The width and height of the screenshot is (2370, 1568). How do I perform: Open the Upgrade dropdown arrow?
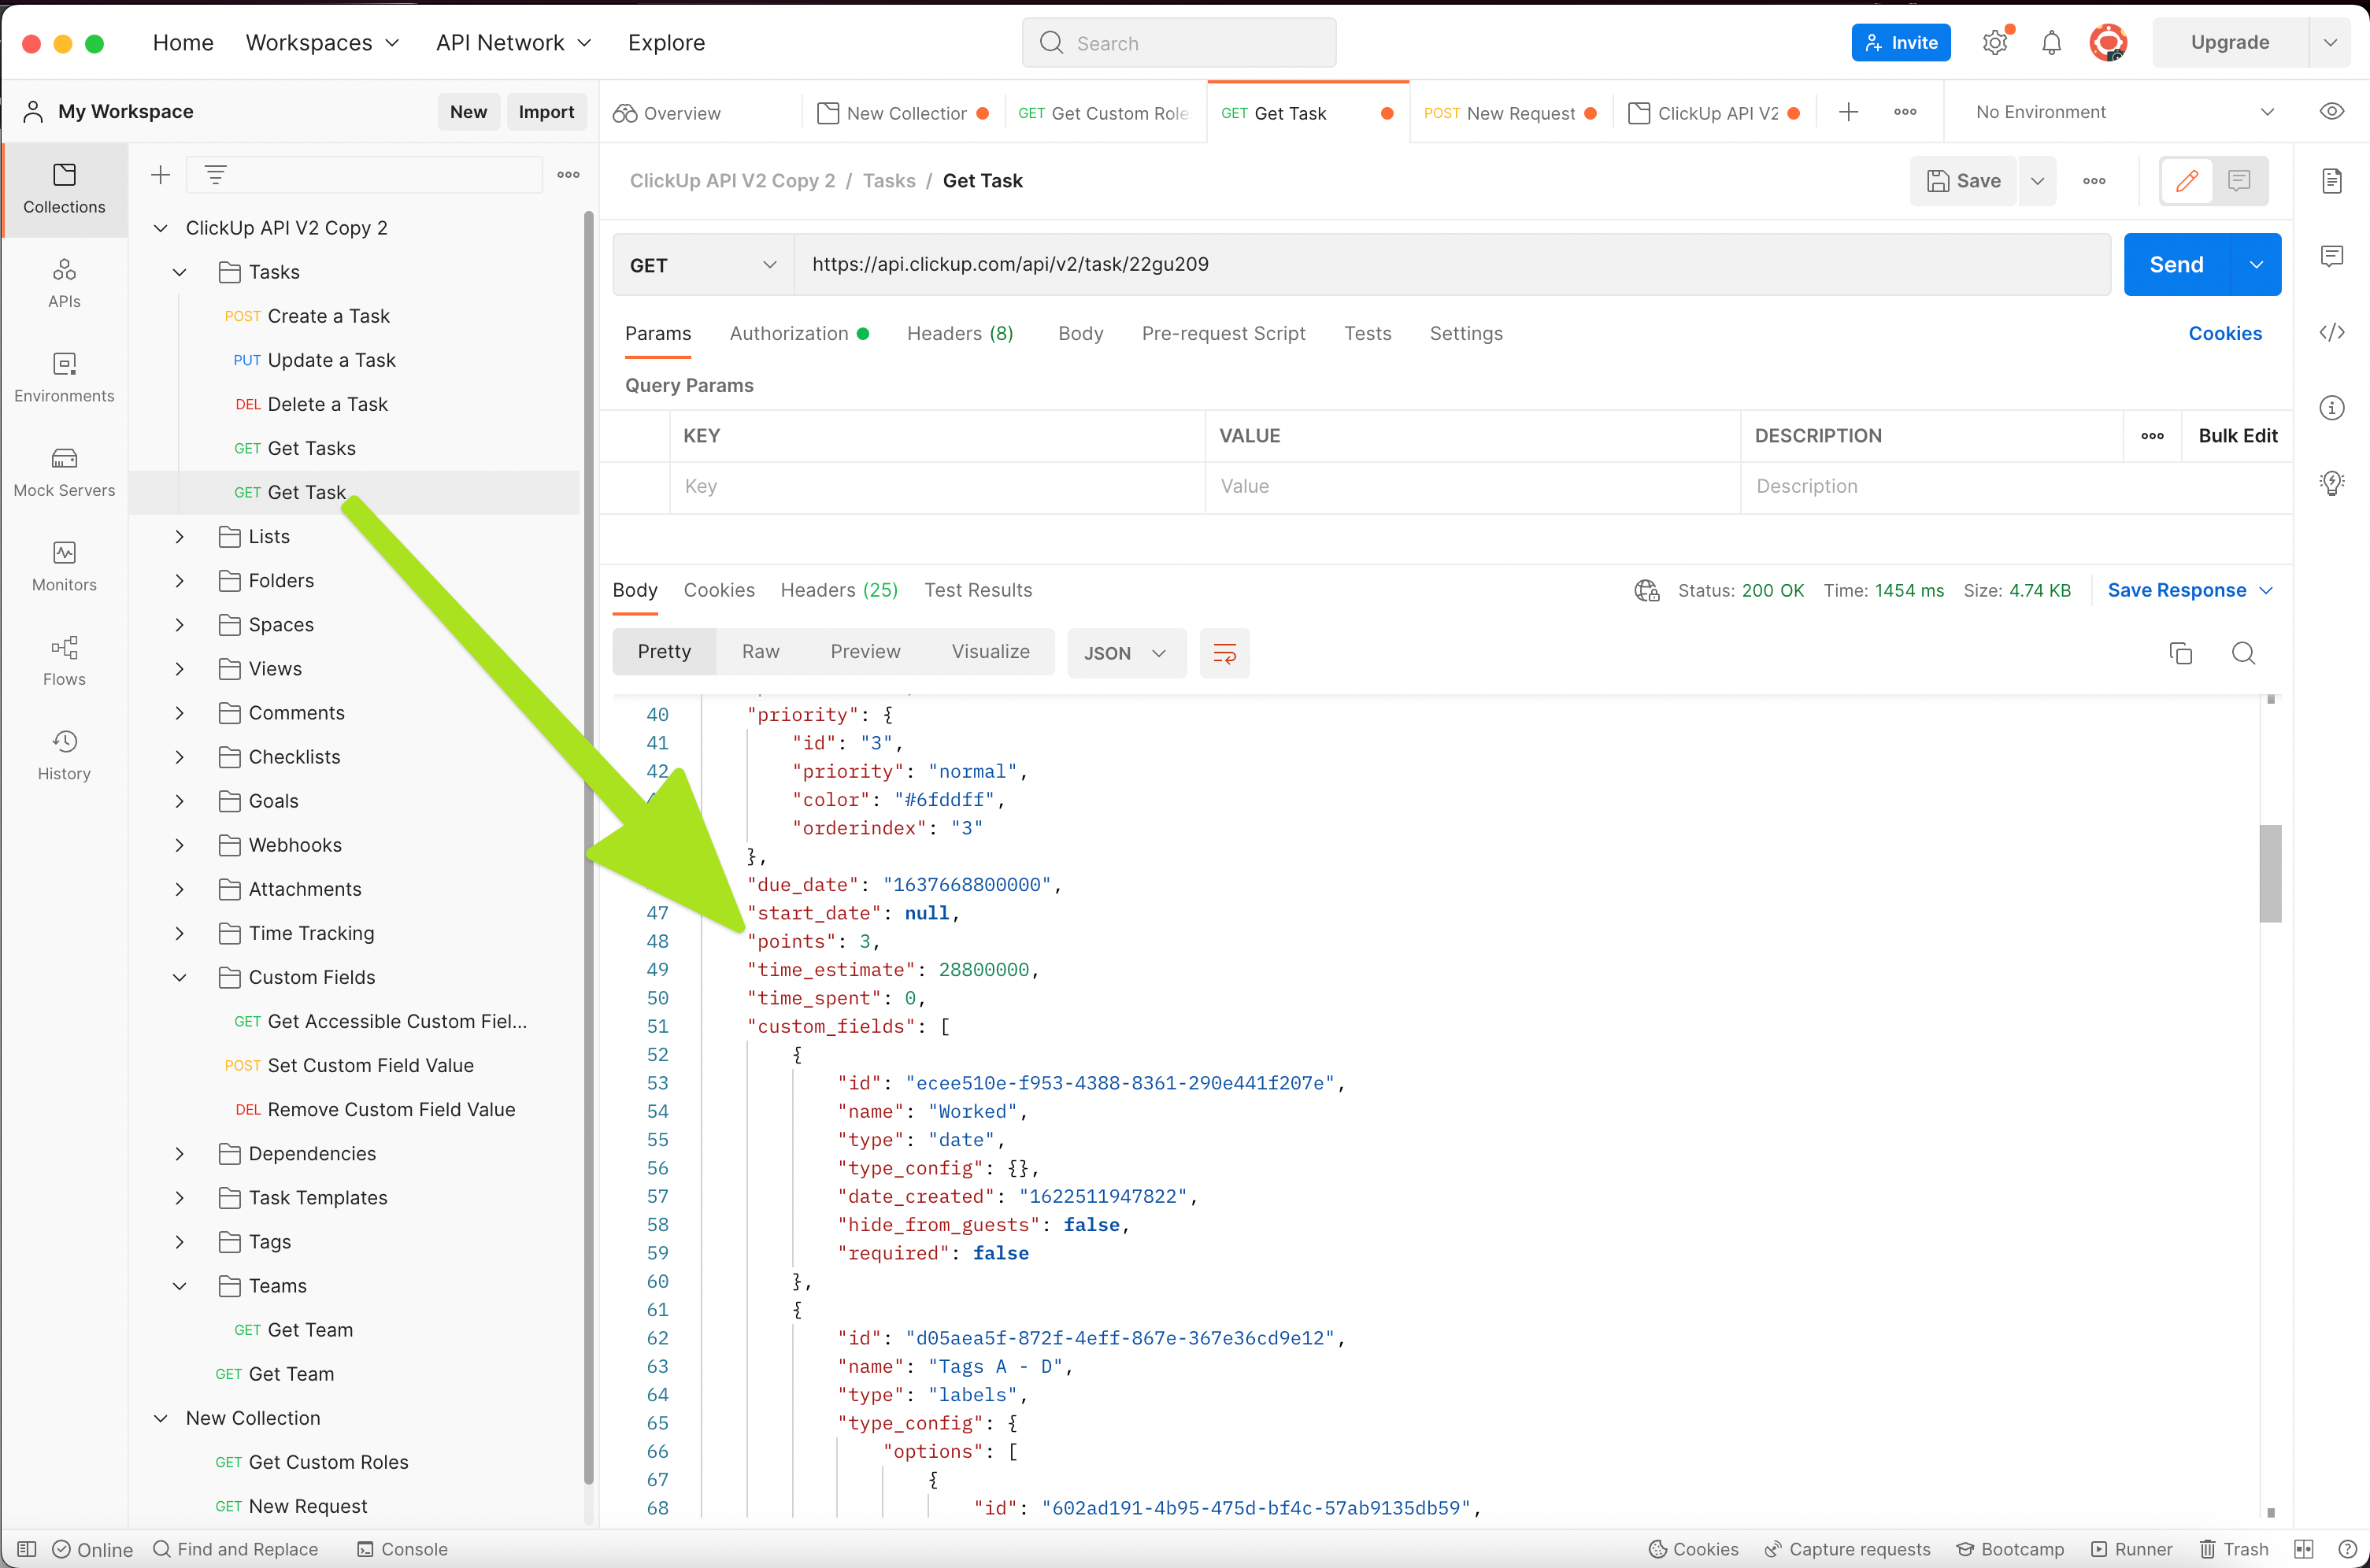pos(2330,42)
